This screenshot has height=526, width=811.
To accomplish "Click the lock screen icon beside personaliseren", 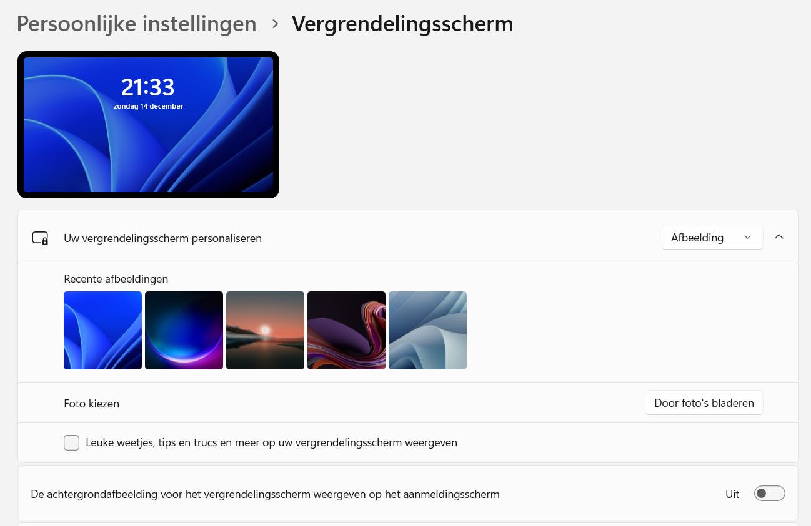I will click(40, 238).
